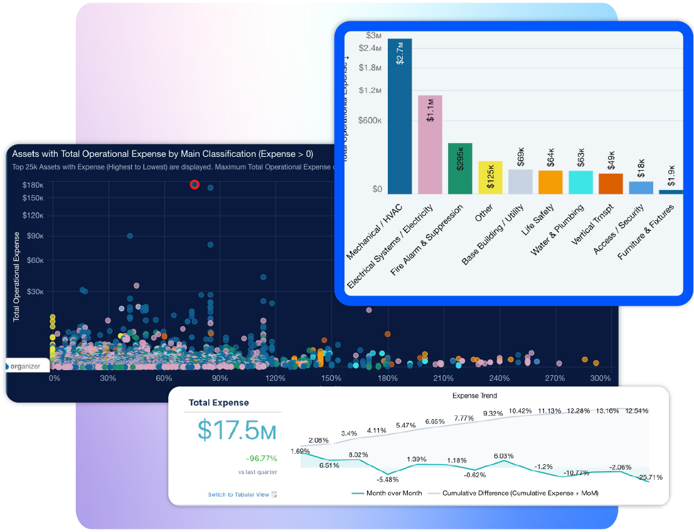Open the sort arrow on Total Operational Expense axis
694x532 pixels.
pos(347,58)
